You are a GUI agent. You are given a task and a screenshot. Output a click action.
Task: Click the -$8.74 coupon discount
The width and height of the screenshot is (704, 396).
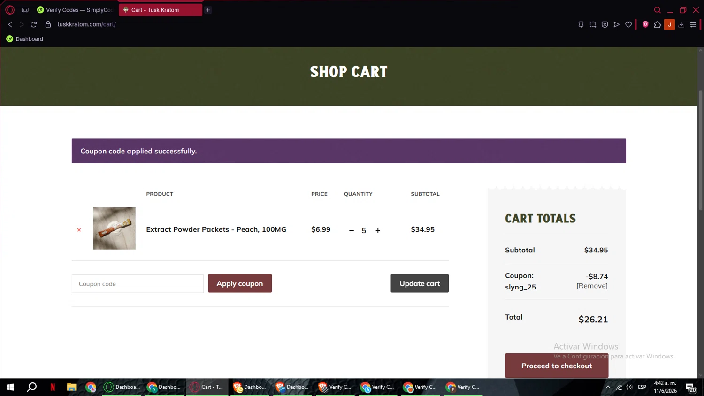click(597, 276)
